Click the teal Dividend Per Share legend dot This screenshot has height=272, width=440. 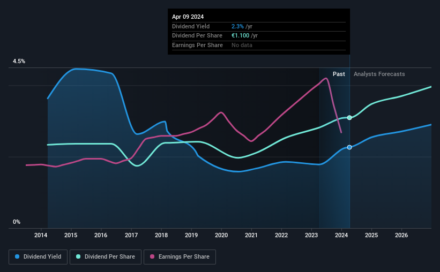[x=78, y=256]
